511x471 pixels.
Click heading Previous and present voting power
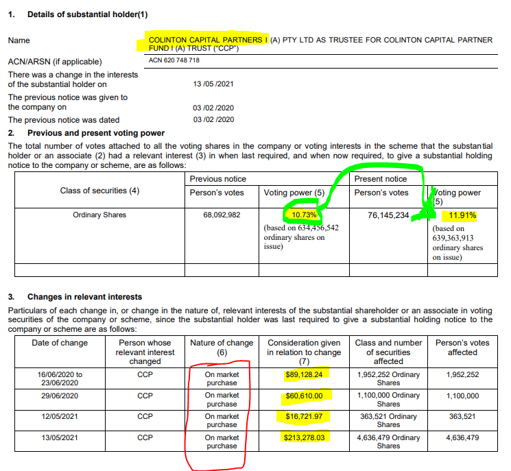[x=96, y=133]
